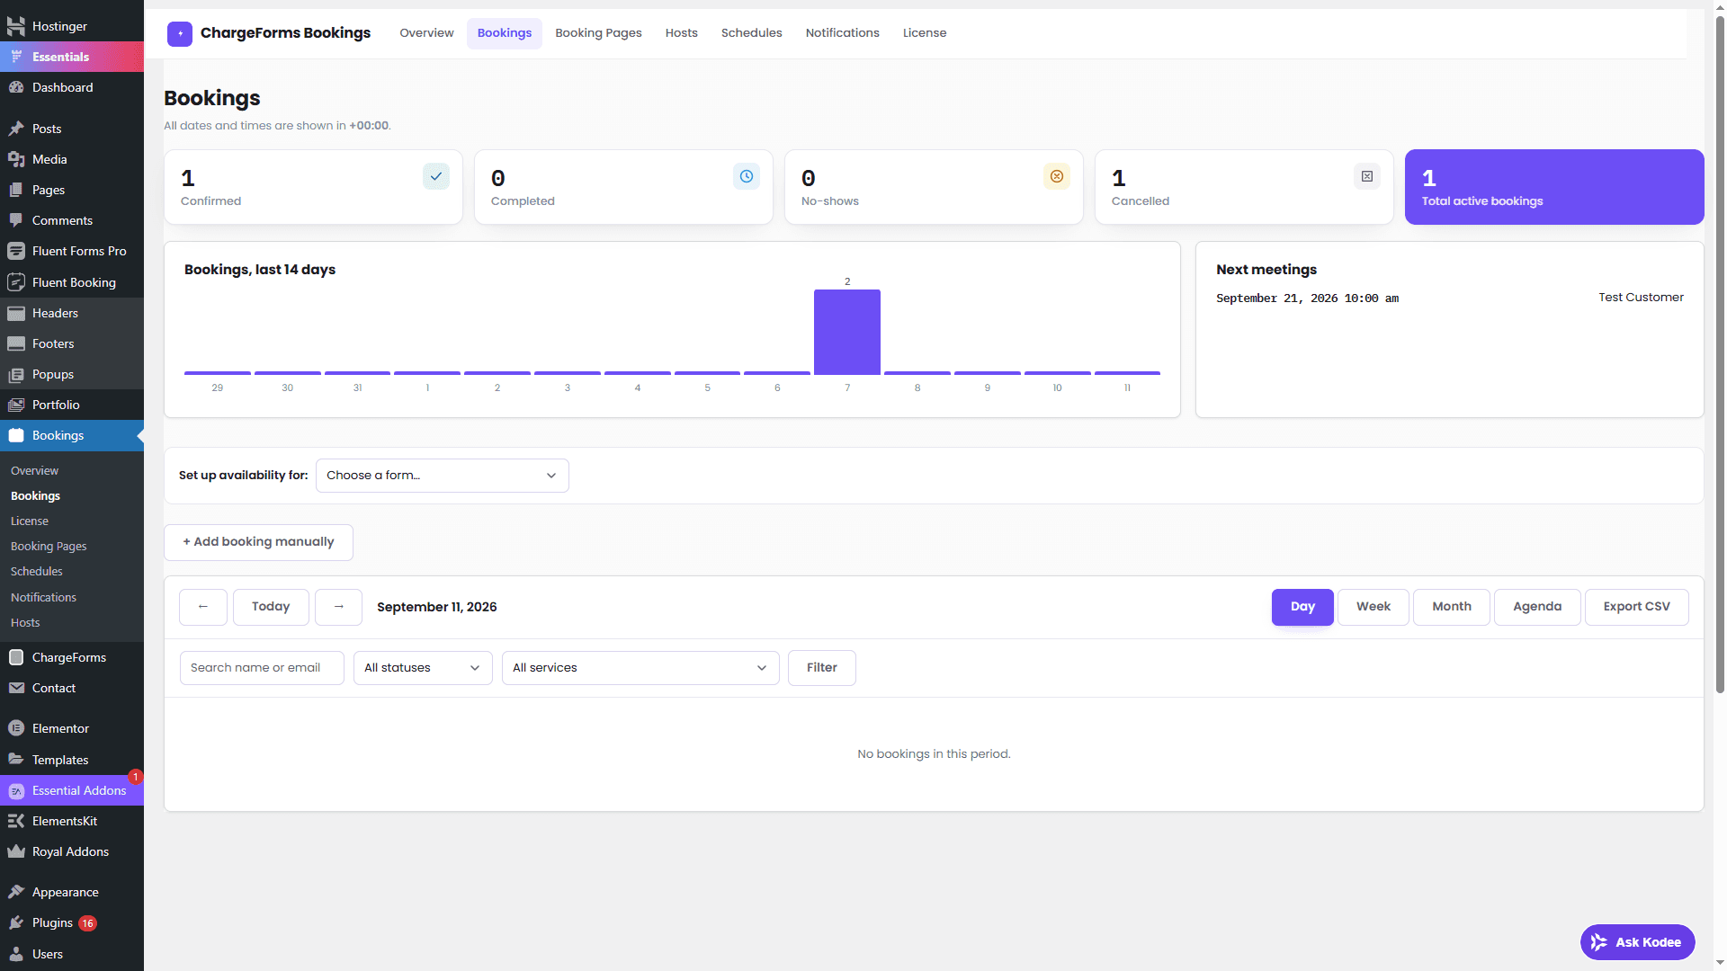Go to next day arrow button
Screen dimensions: 1727x971
click(x=338, y=607)
